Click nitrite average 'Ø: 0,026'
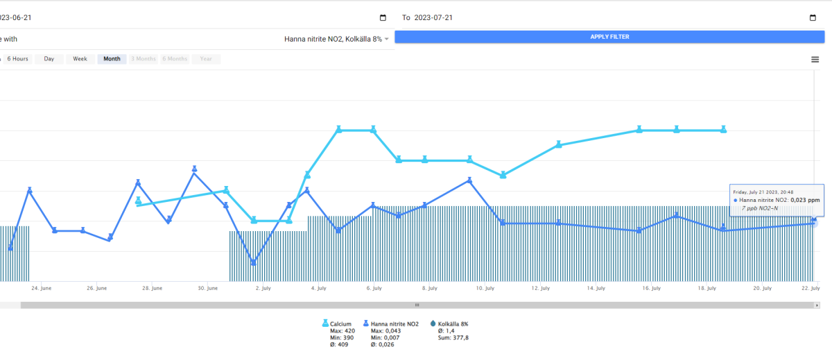The height and width of the screenshot is (356, 832). pos(383,345)
